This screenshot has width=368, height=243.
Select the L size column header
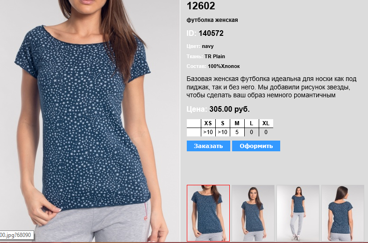(x=251, y=123)
